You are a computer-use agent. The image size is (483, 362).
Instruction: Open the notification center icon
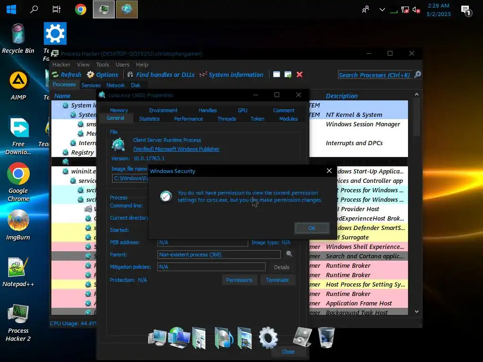point(466,10)
